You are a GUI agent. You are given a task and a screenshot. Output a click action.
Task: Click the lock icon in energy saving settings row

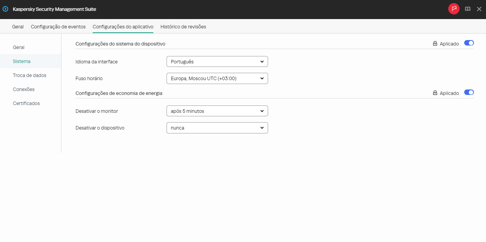[435, 93]
